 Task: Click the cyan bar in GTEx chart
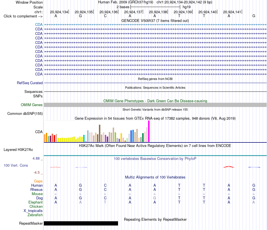(x=84, y=139)
